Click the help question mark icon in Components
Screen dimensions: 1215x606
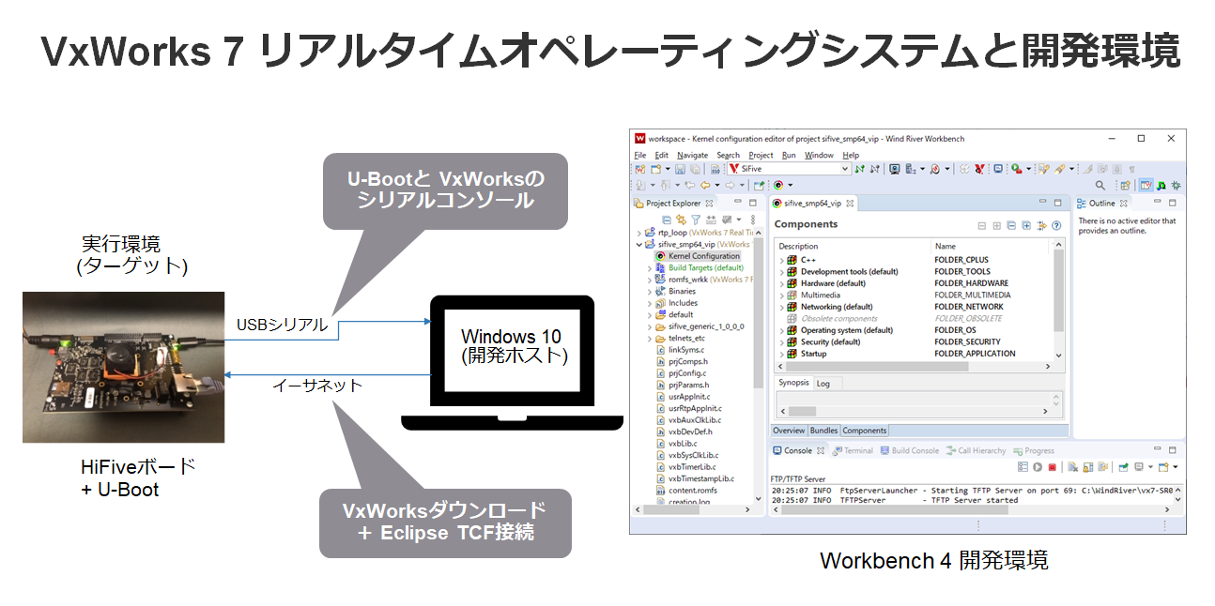pos(1056,225)
